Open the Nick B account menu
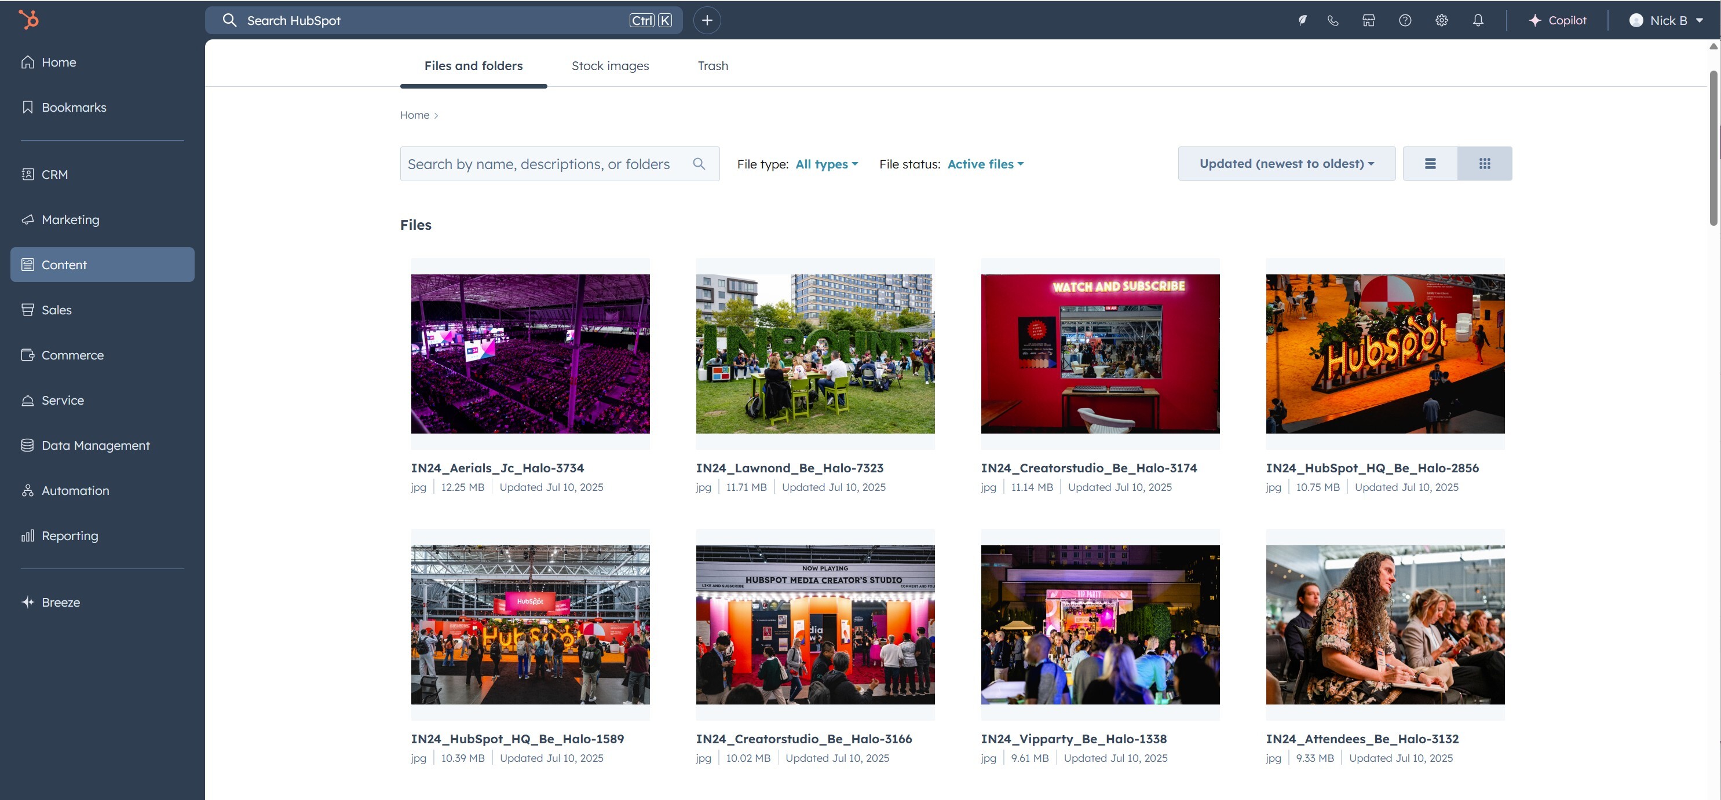This screenshot has width=1721, height=800. click(x=1665, y=20)
